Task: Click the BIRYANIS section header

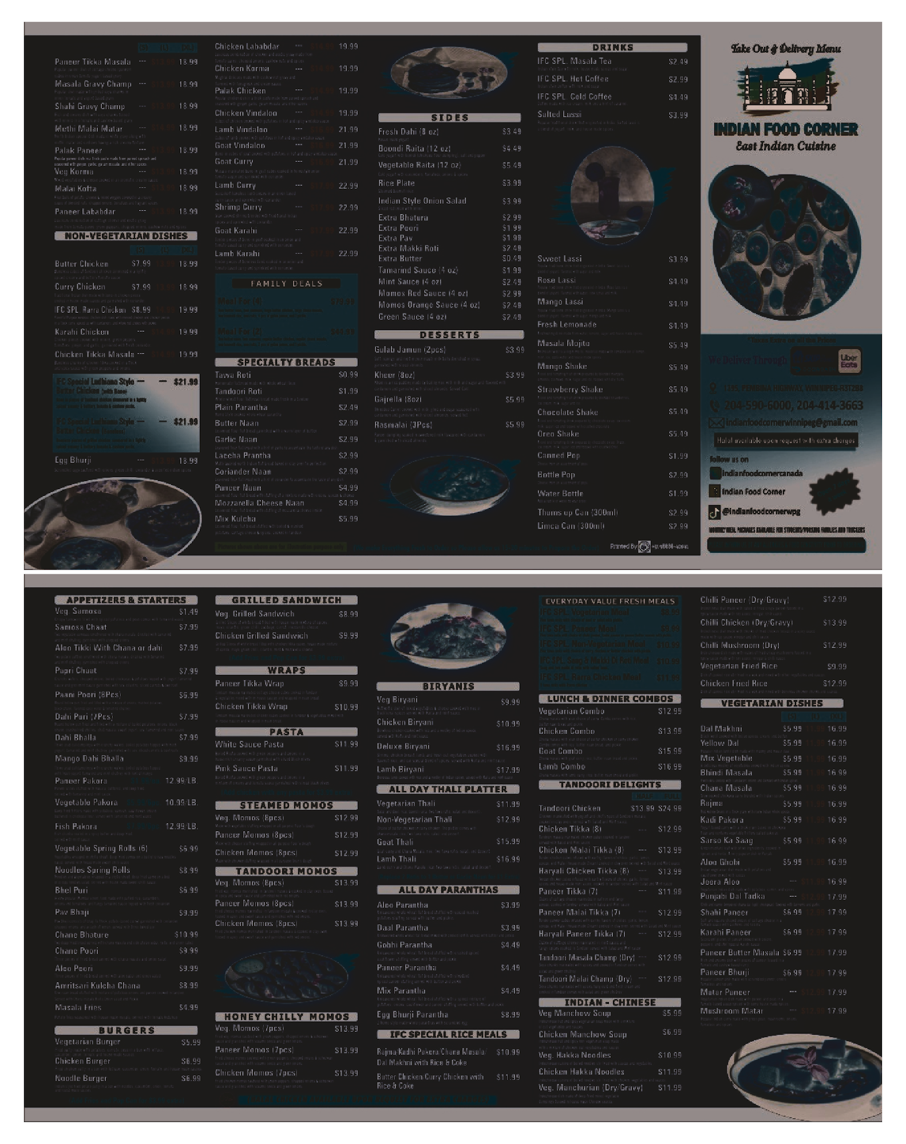Action: (x=448, y=686)
